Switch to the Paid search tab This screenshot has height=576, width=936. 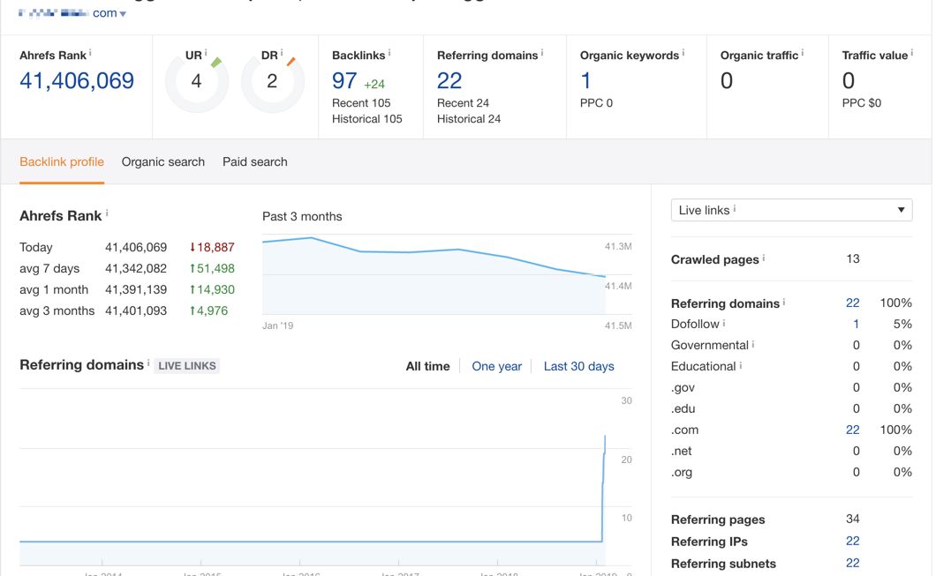[254, 162]
